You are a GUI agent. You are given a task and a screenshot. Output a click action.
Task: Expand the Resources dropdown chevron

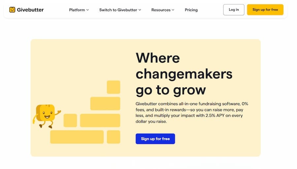tap(173, 10)
